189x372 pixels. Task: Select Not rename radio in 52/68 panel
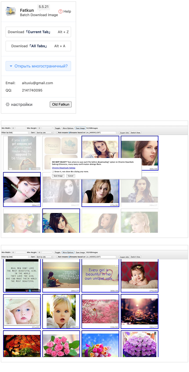click(x=57, y=133)
